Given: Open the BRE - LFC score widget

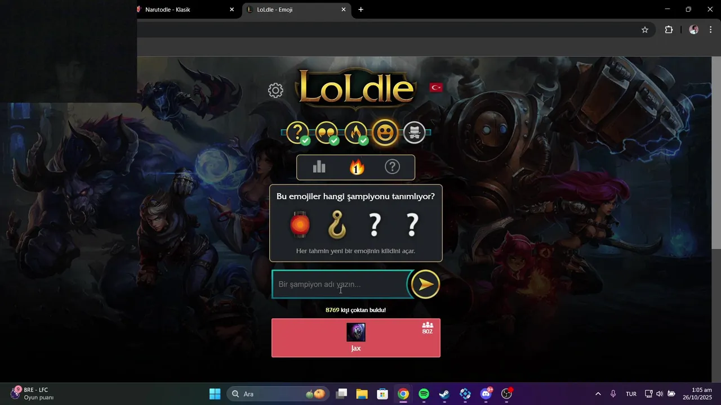Looking at the screenshot, I should point(33,394).
